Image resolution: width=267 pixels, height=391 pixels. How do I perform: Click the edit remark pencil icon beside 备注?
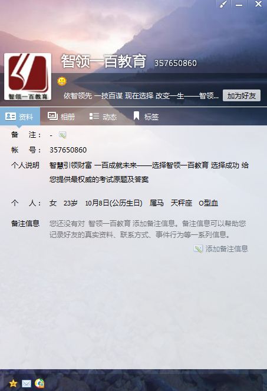(62, 135)
